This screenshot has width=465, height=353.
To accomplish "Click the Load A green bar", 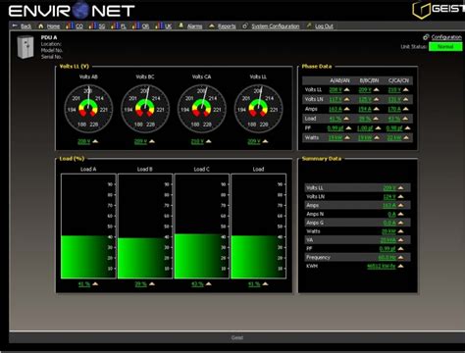I will tap(88, 257).
